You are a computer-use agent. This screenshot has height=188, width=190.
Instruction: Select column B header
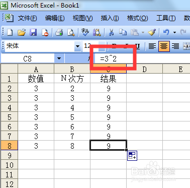(x=72, y=69)
